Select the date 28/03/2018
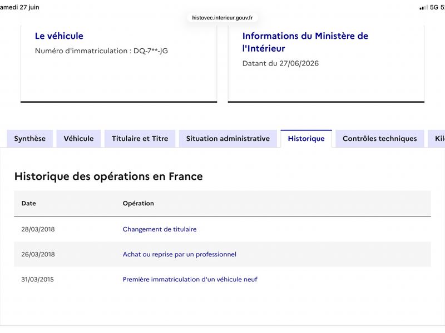This screenshot has height=333, width=445. pyautogui.click(x=38, y=229)
